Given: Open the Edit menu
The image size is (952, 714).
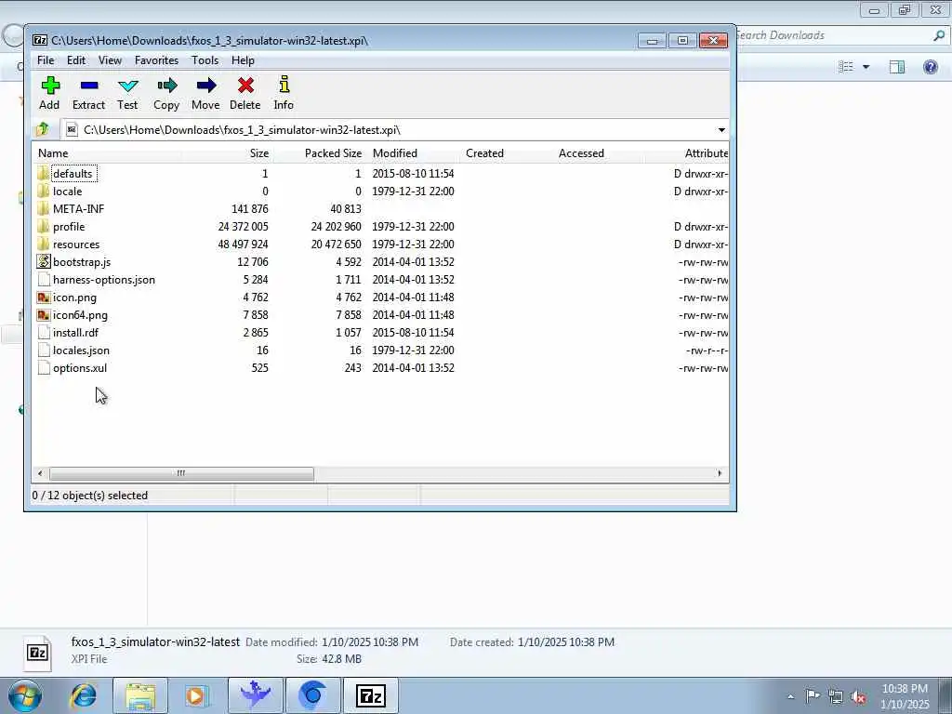Looking at the screenshot, I should [x=76, y=60].
